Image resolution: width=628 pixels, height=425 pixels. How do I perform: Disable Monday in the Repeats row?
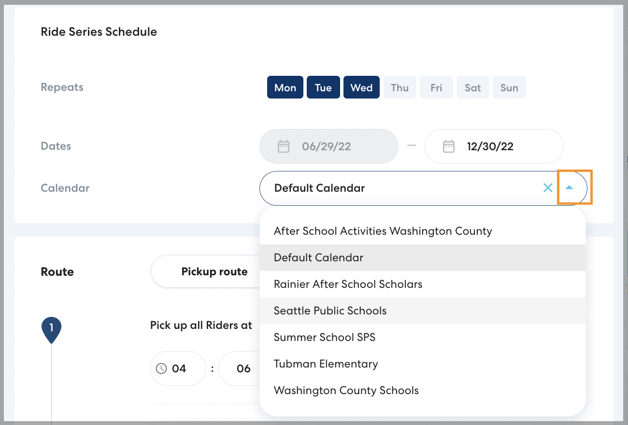[x=285, y=87]
